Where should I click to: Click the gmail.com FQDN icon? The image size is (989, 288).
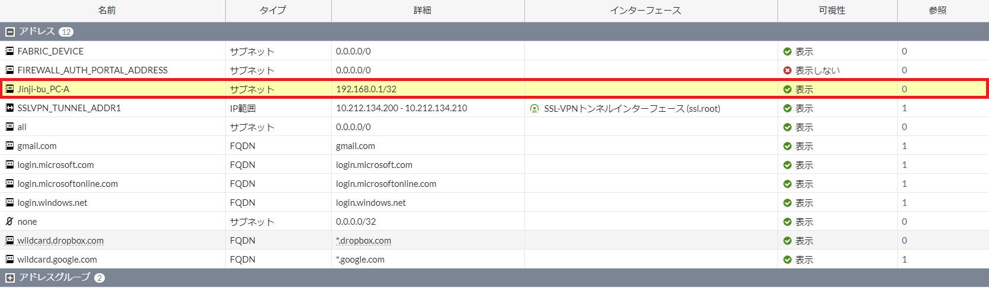9,145
